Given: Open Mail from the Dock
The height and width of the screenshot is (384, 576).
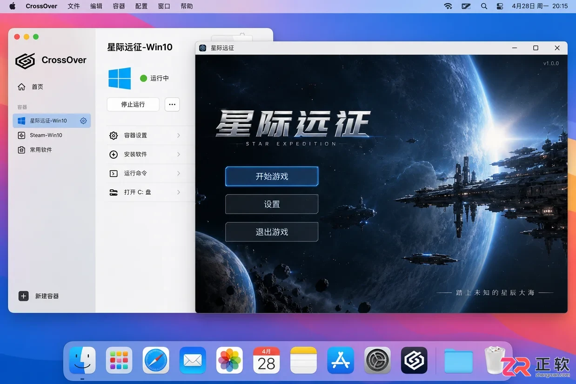Looking at the screenshot, I should (x=193, y=360).
